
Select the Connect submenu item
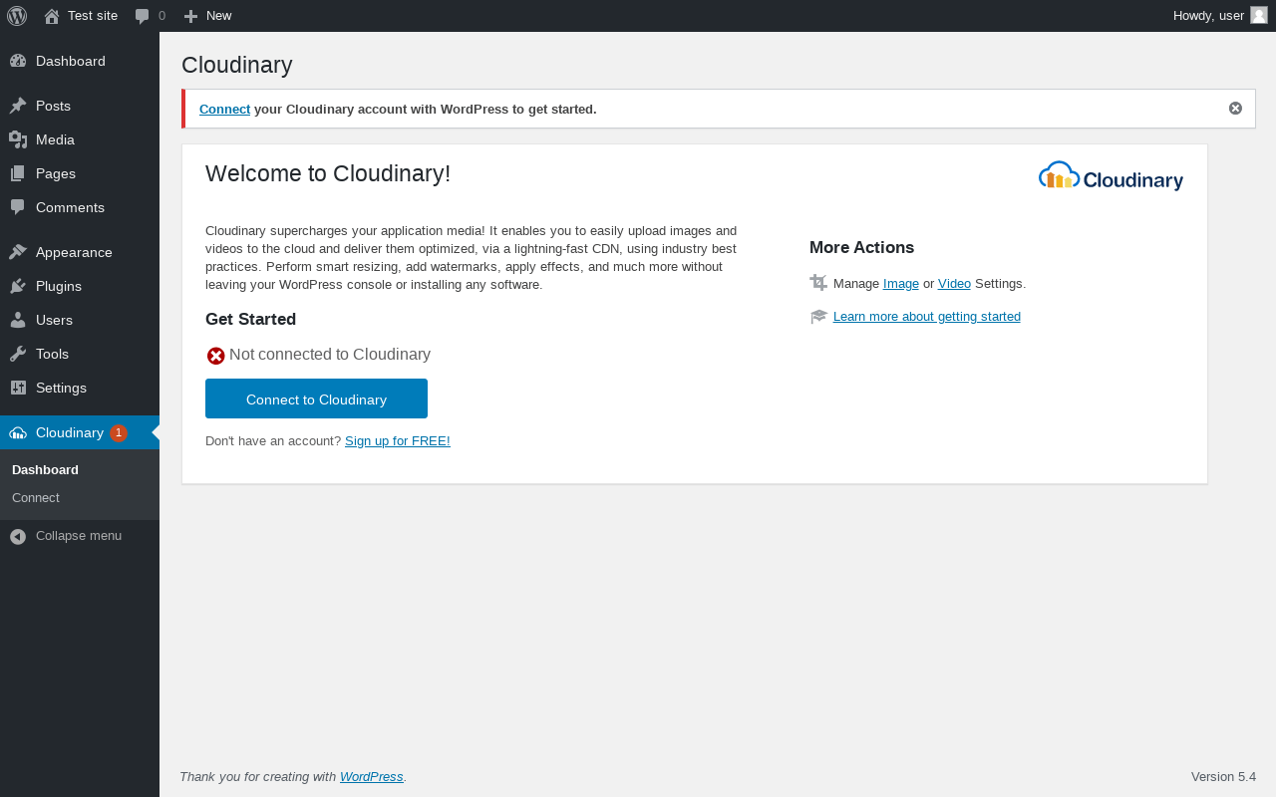pyautogui.click(x=36, y=498)
